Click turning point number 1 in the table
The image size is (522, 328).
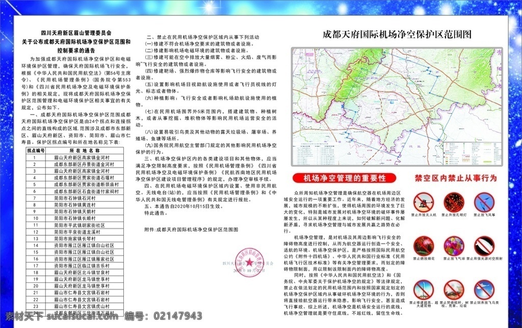click(36, 157)
